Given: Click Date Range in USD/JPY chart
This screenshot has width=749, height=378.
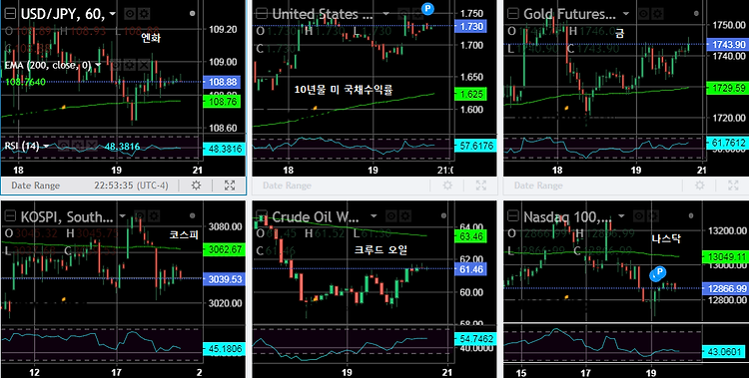Looking at the screenshot, I should click(35, 186).
